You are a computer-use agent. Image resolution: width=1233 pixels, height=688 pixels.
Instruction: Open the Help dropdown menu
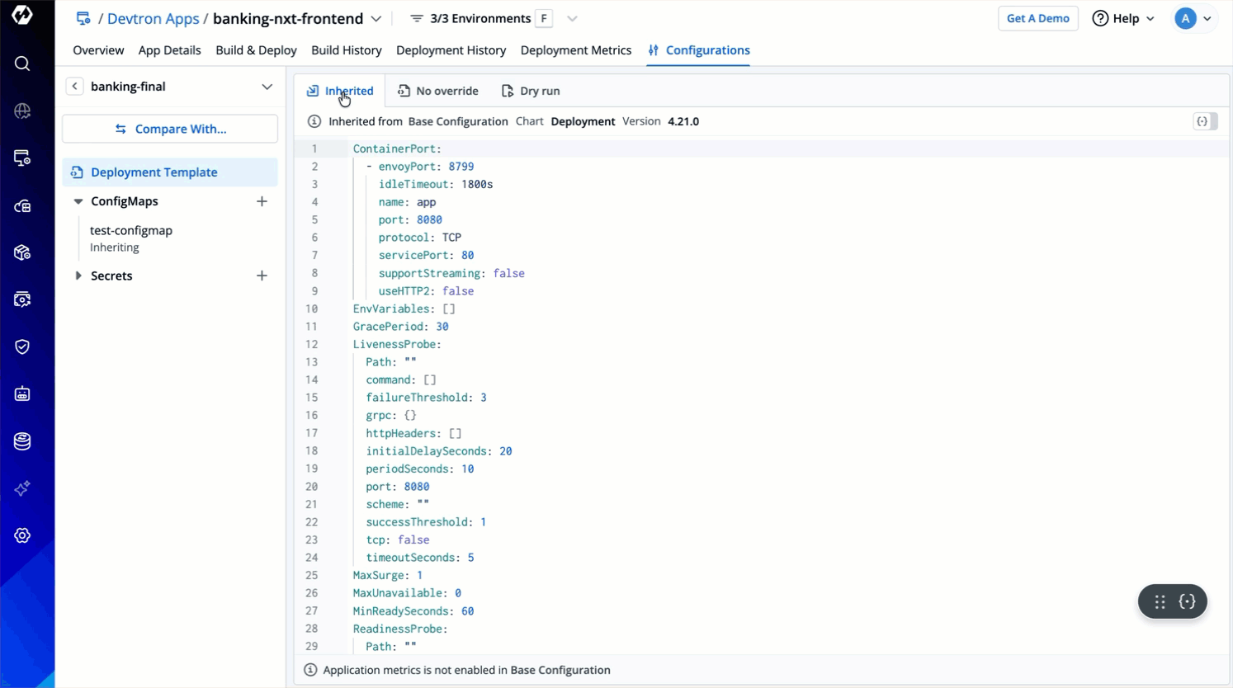point(1123,18)
